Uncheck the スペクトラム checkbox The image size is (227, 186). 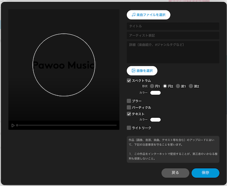pos(129,80)
